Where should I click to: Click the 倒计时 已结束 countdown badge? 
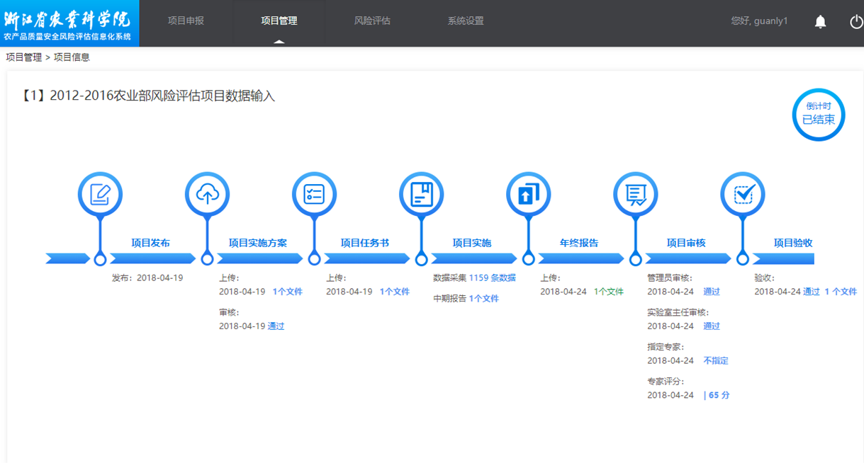(818, 115)
